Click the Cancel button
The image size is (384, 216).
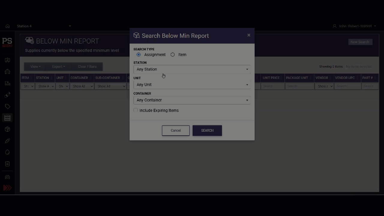click(176, 130)
